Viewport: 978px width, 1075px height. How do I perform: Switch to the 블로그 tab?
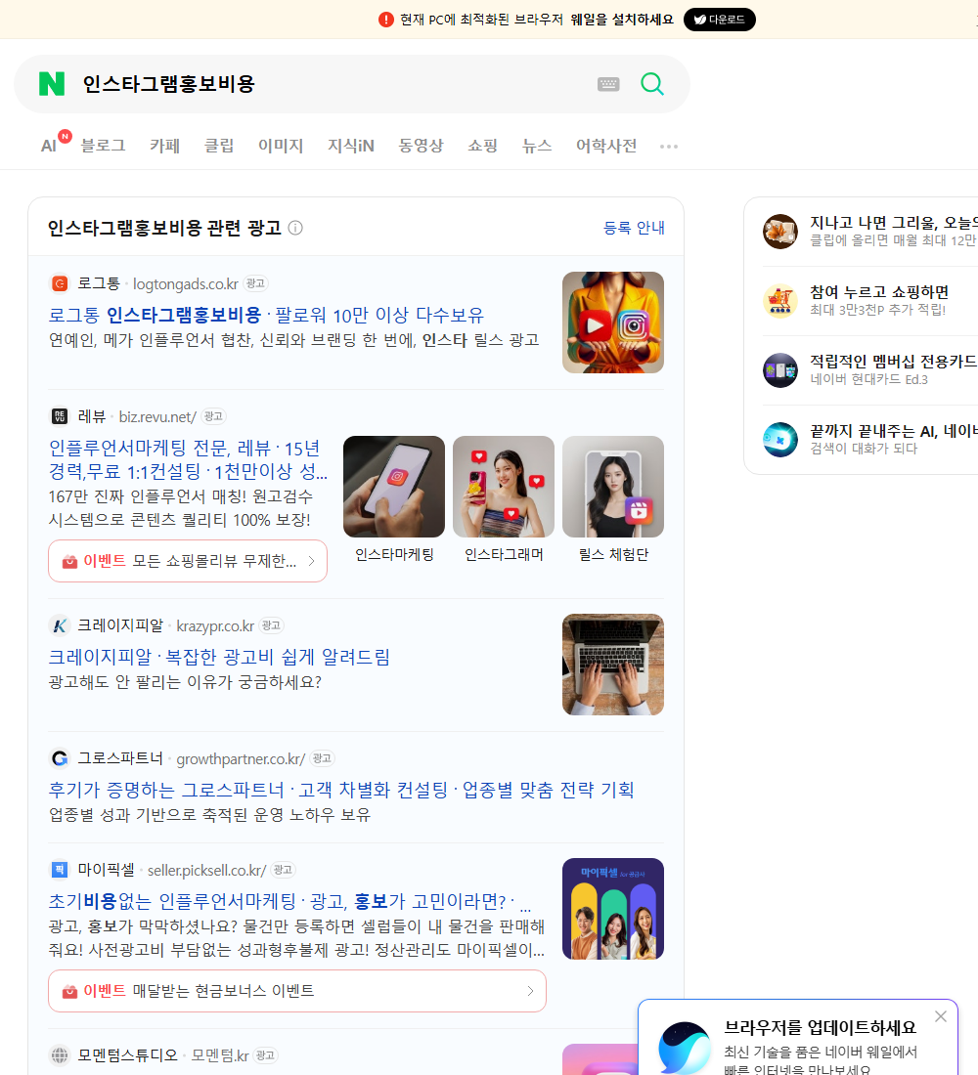pos(103,146)
